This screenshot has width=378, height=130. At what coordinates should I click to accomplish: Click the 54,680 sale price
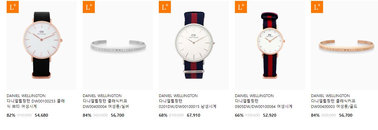pyautogui.click(x=41, y=115)
